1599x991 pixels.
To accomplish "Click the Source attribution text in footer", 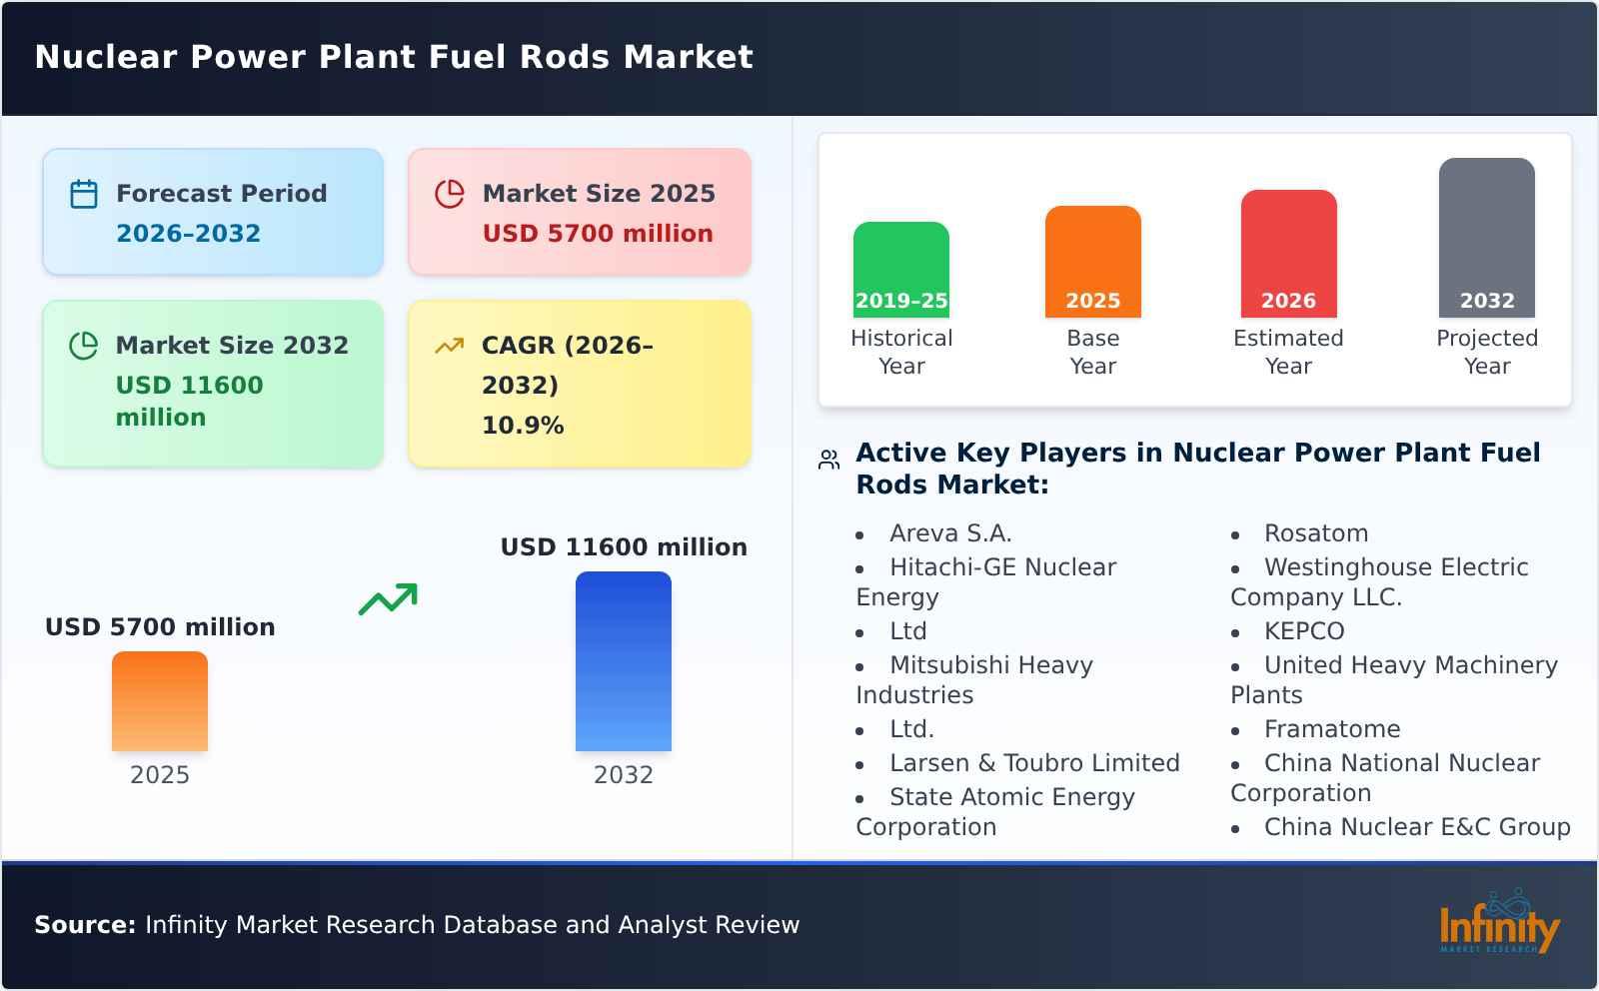I will click(x=417, y=925).
